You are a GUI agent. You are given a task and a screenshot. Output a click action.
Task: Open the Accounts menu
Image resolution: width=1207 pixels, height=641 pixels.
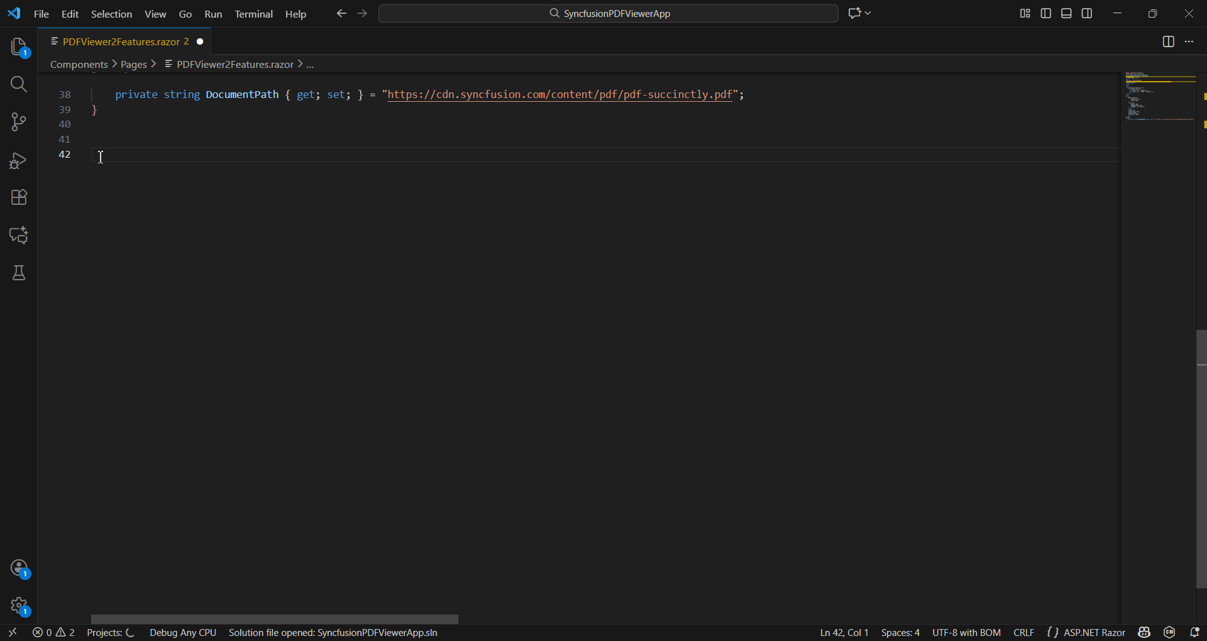[x=18, y=567]
